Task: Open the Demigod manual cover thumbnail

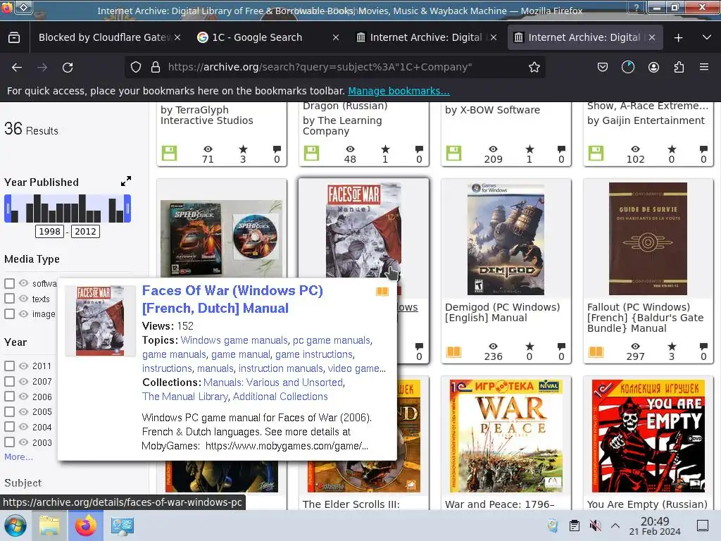Action: pos(506,239)
